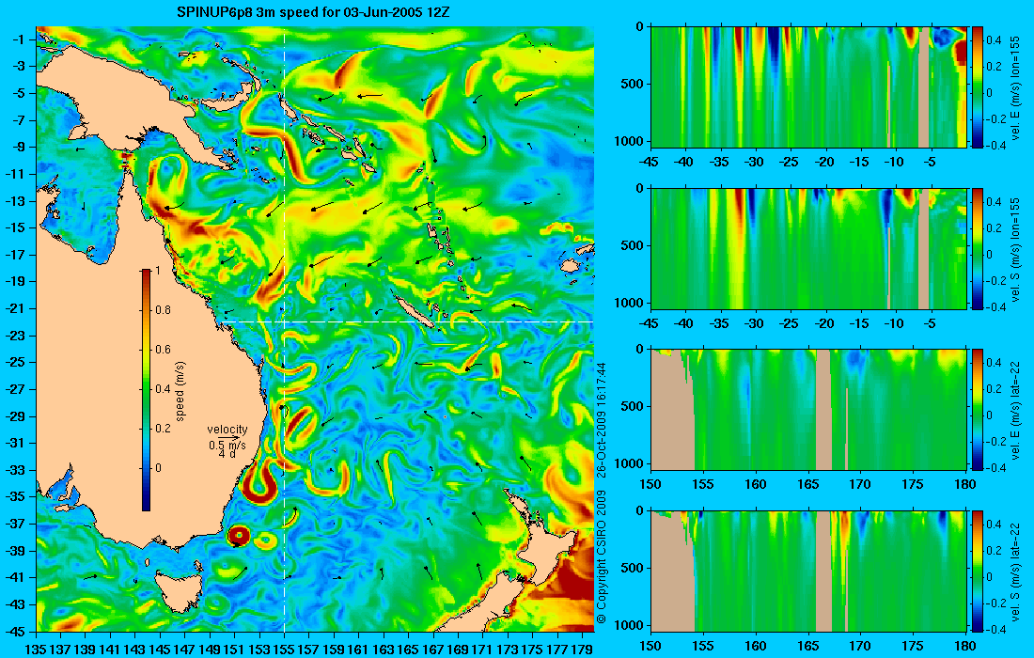
Task: Click the "163" longitude tick on the main map
Action: [384, 649]
